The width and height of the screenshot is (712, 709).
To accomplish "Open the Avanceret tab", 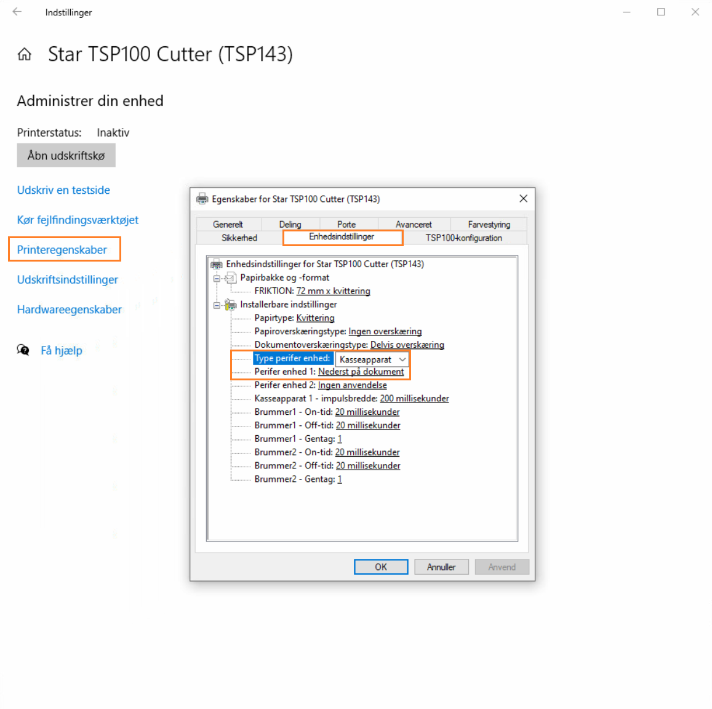I will 414,225.
